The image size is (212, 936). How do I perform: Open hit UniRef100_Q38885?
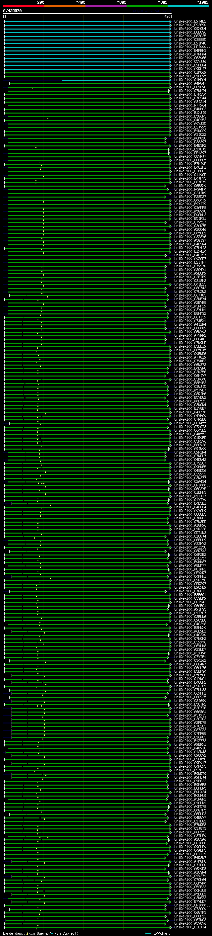(x=190, y=40)
